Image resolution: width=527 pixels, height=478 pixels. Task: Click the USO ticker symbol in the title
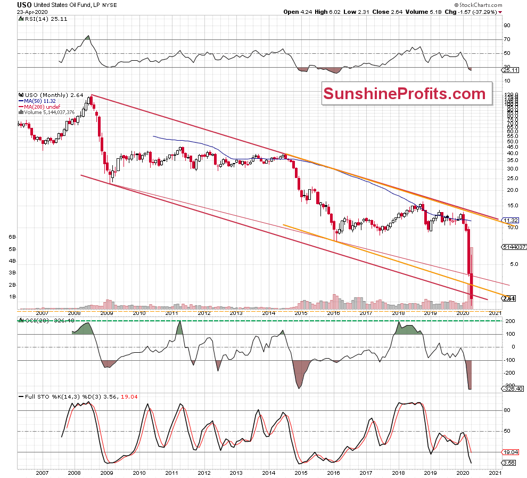(x=24, y=5)
